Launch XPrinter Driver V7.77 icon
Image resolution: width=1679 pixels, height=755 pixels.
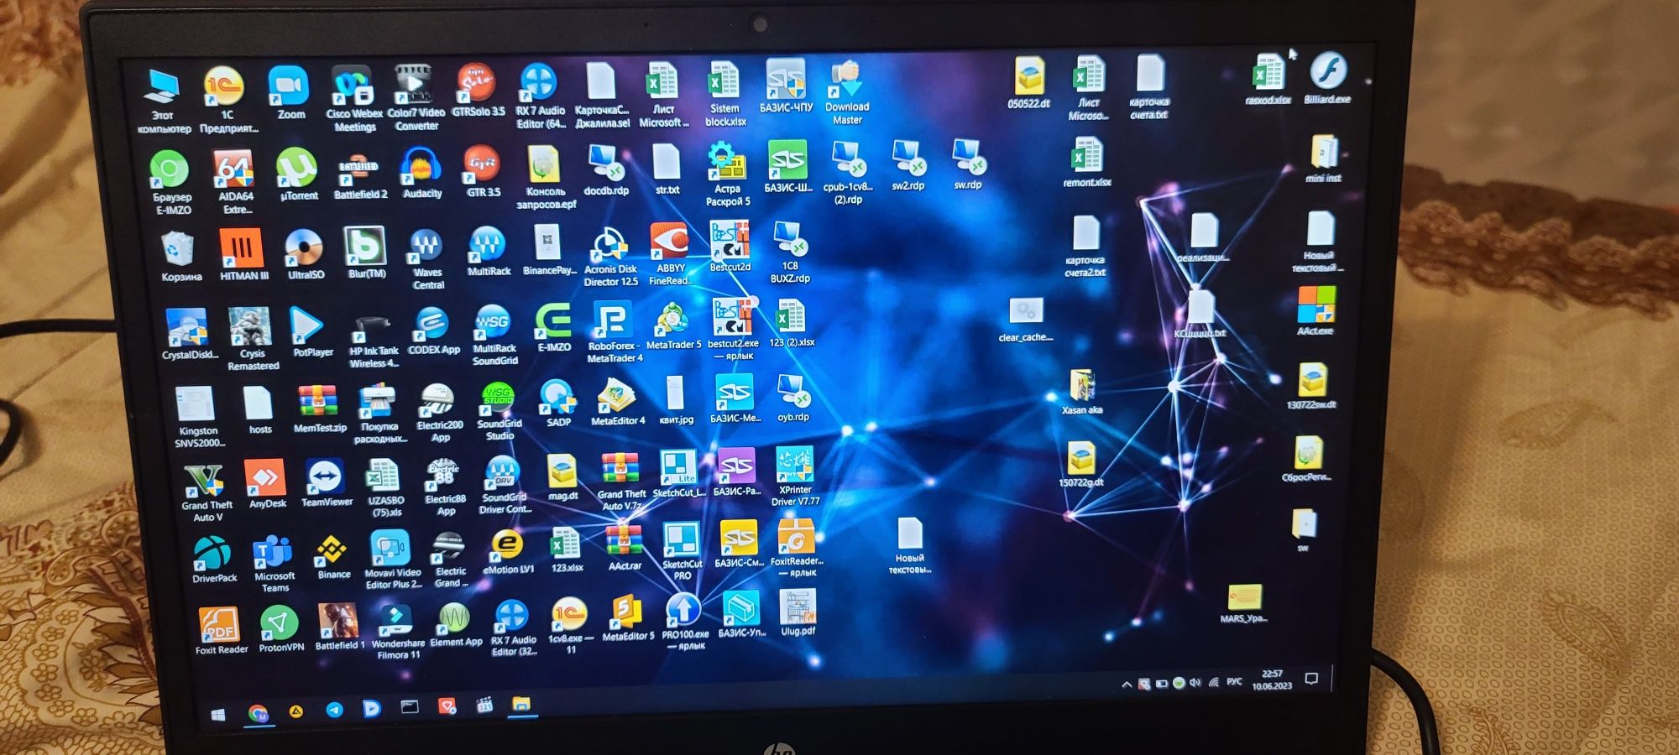click(794, 476)
